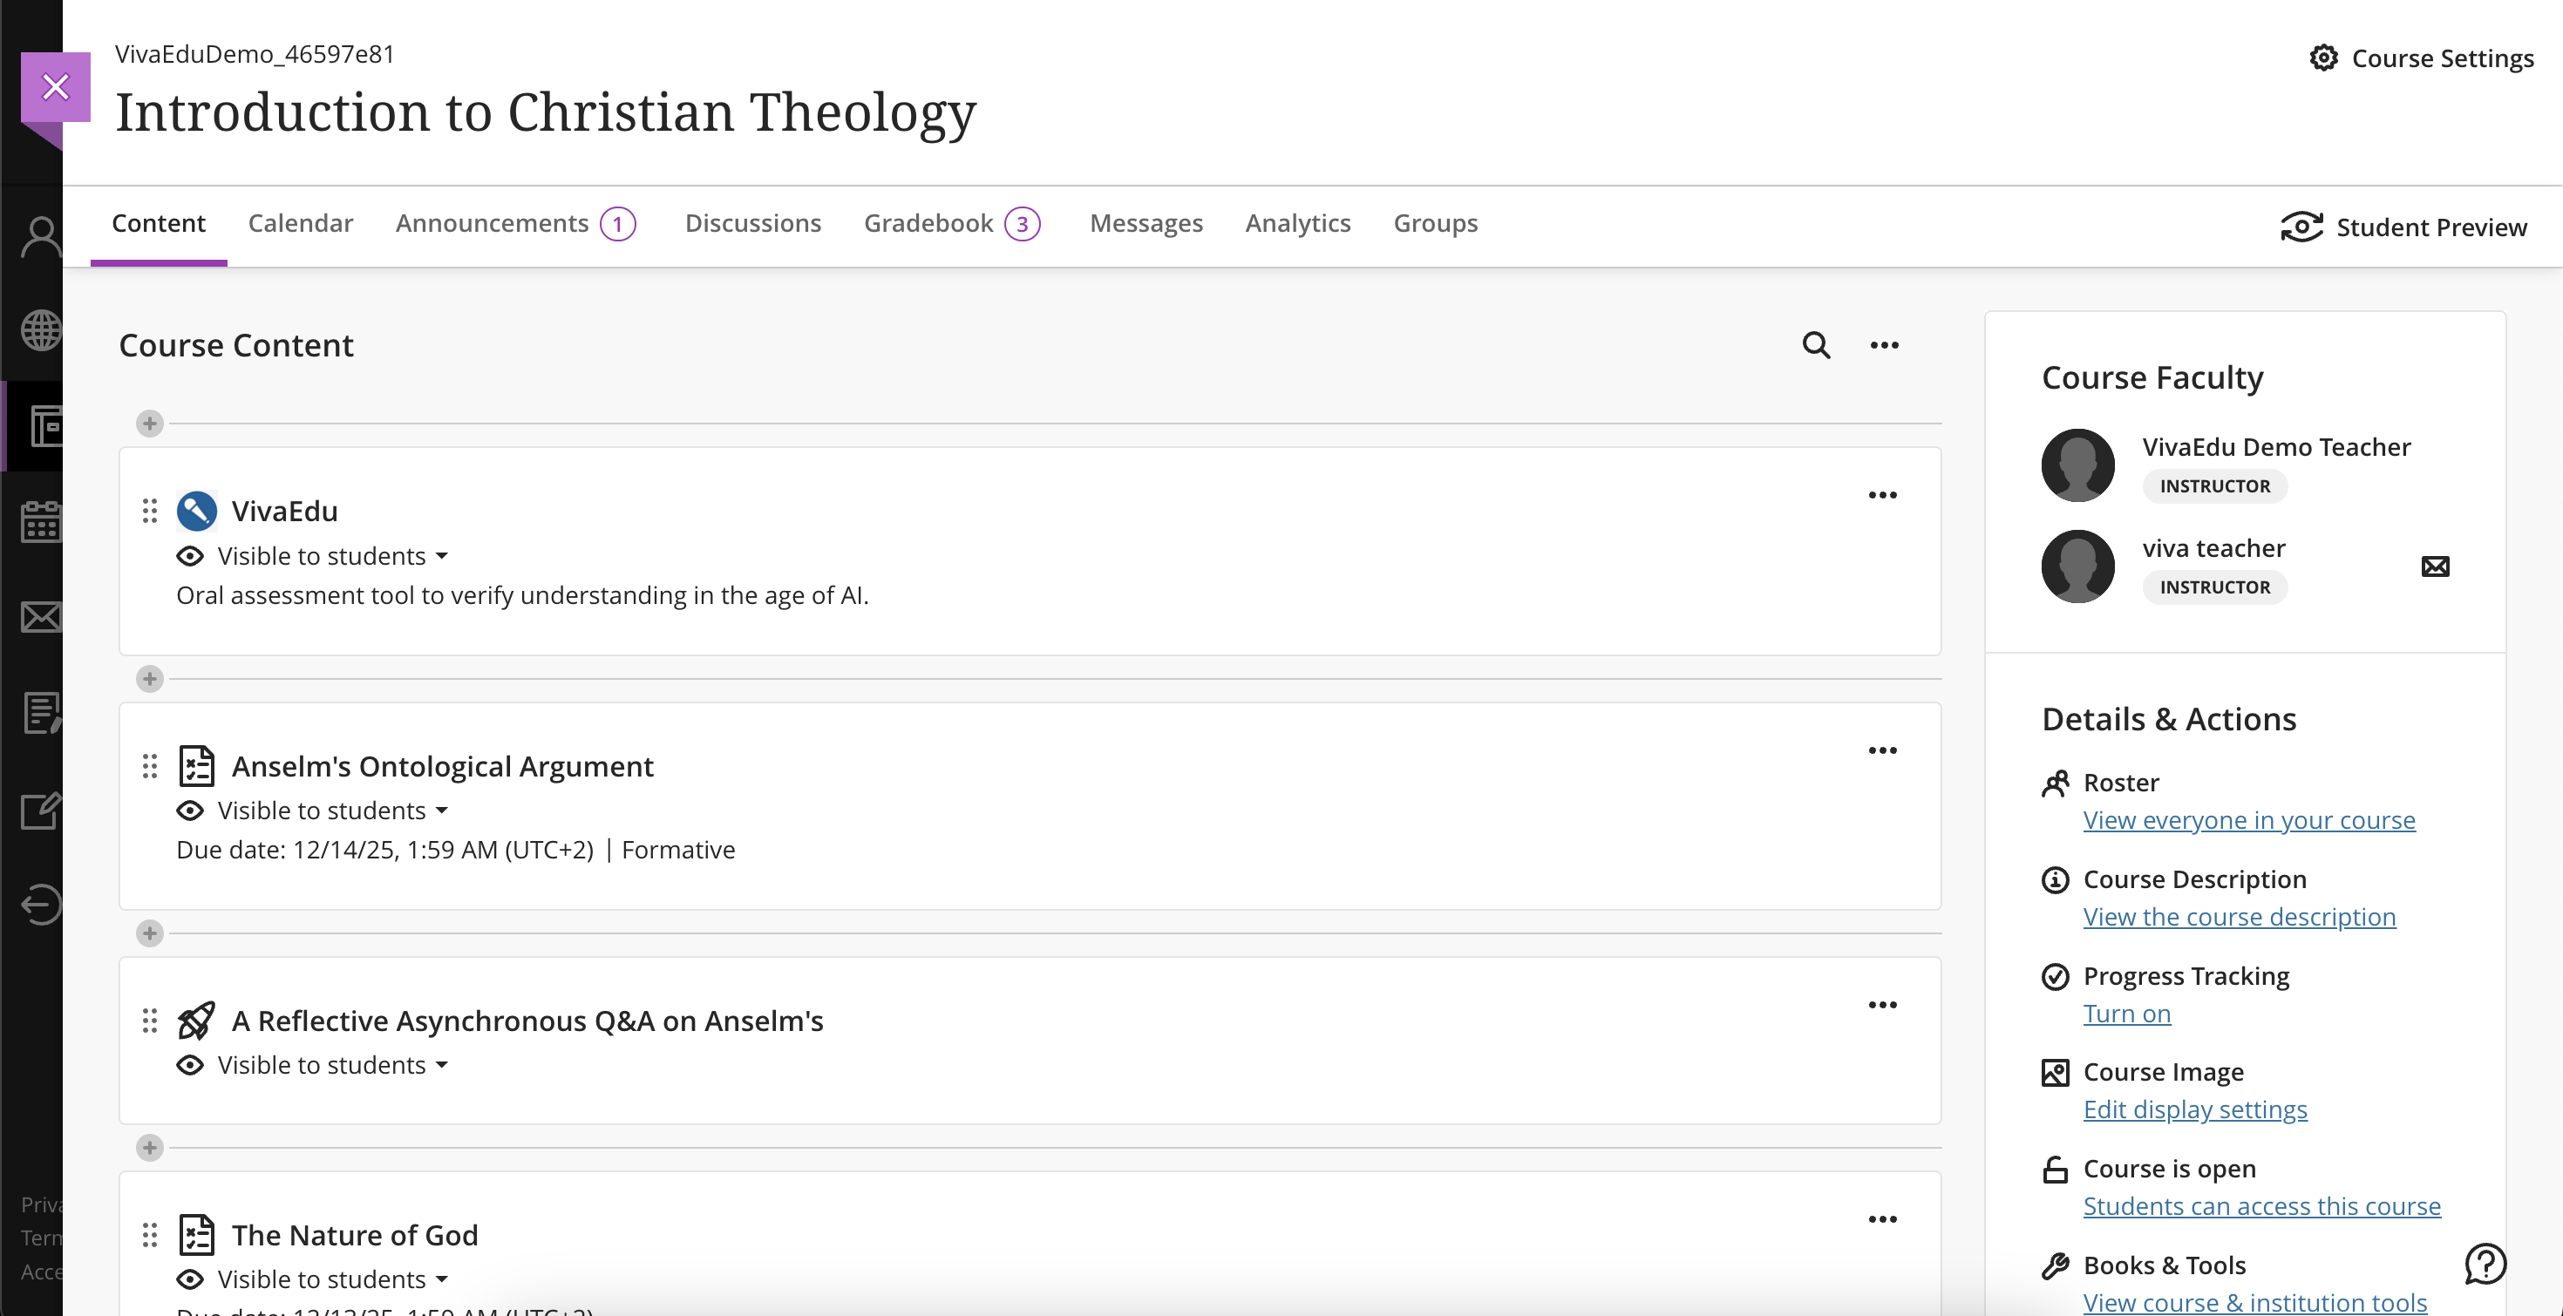Click the envelope icon beside viva teacher

click(2435, 567)
